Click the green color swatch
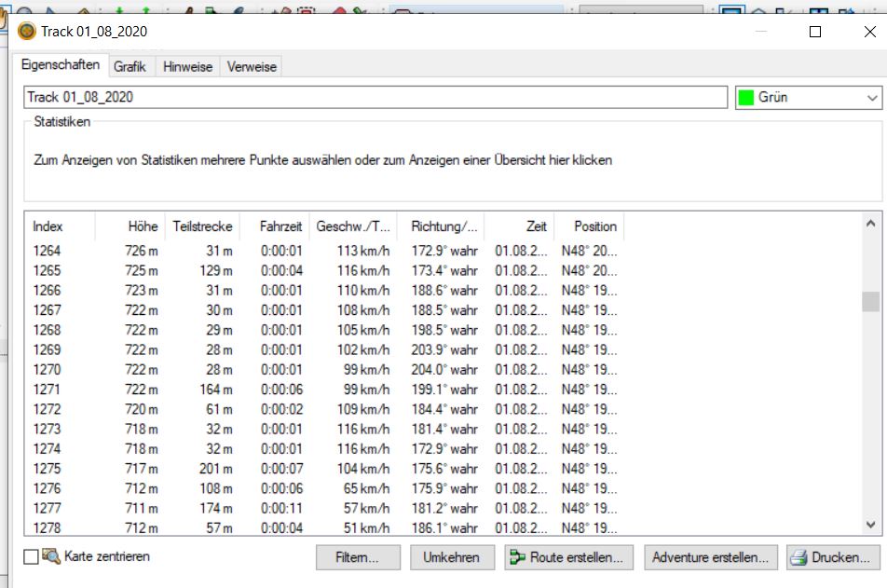This screenshot has width=887, height=588. pos(746,98)
